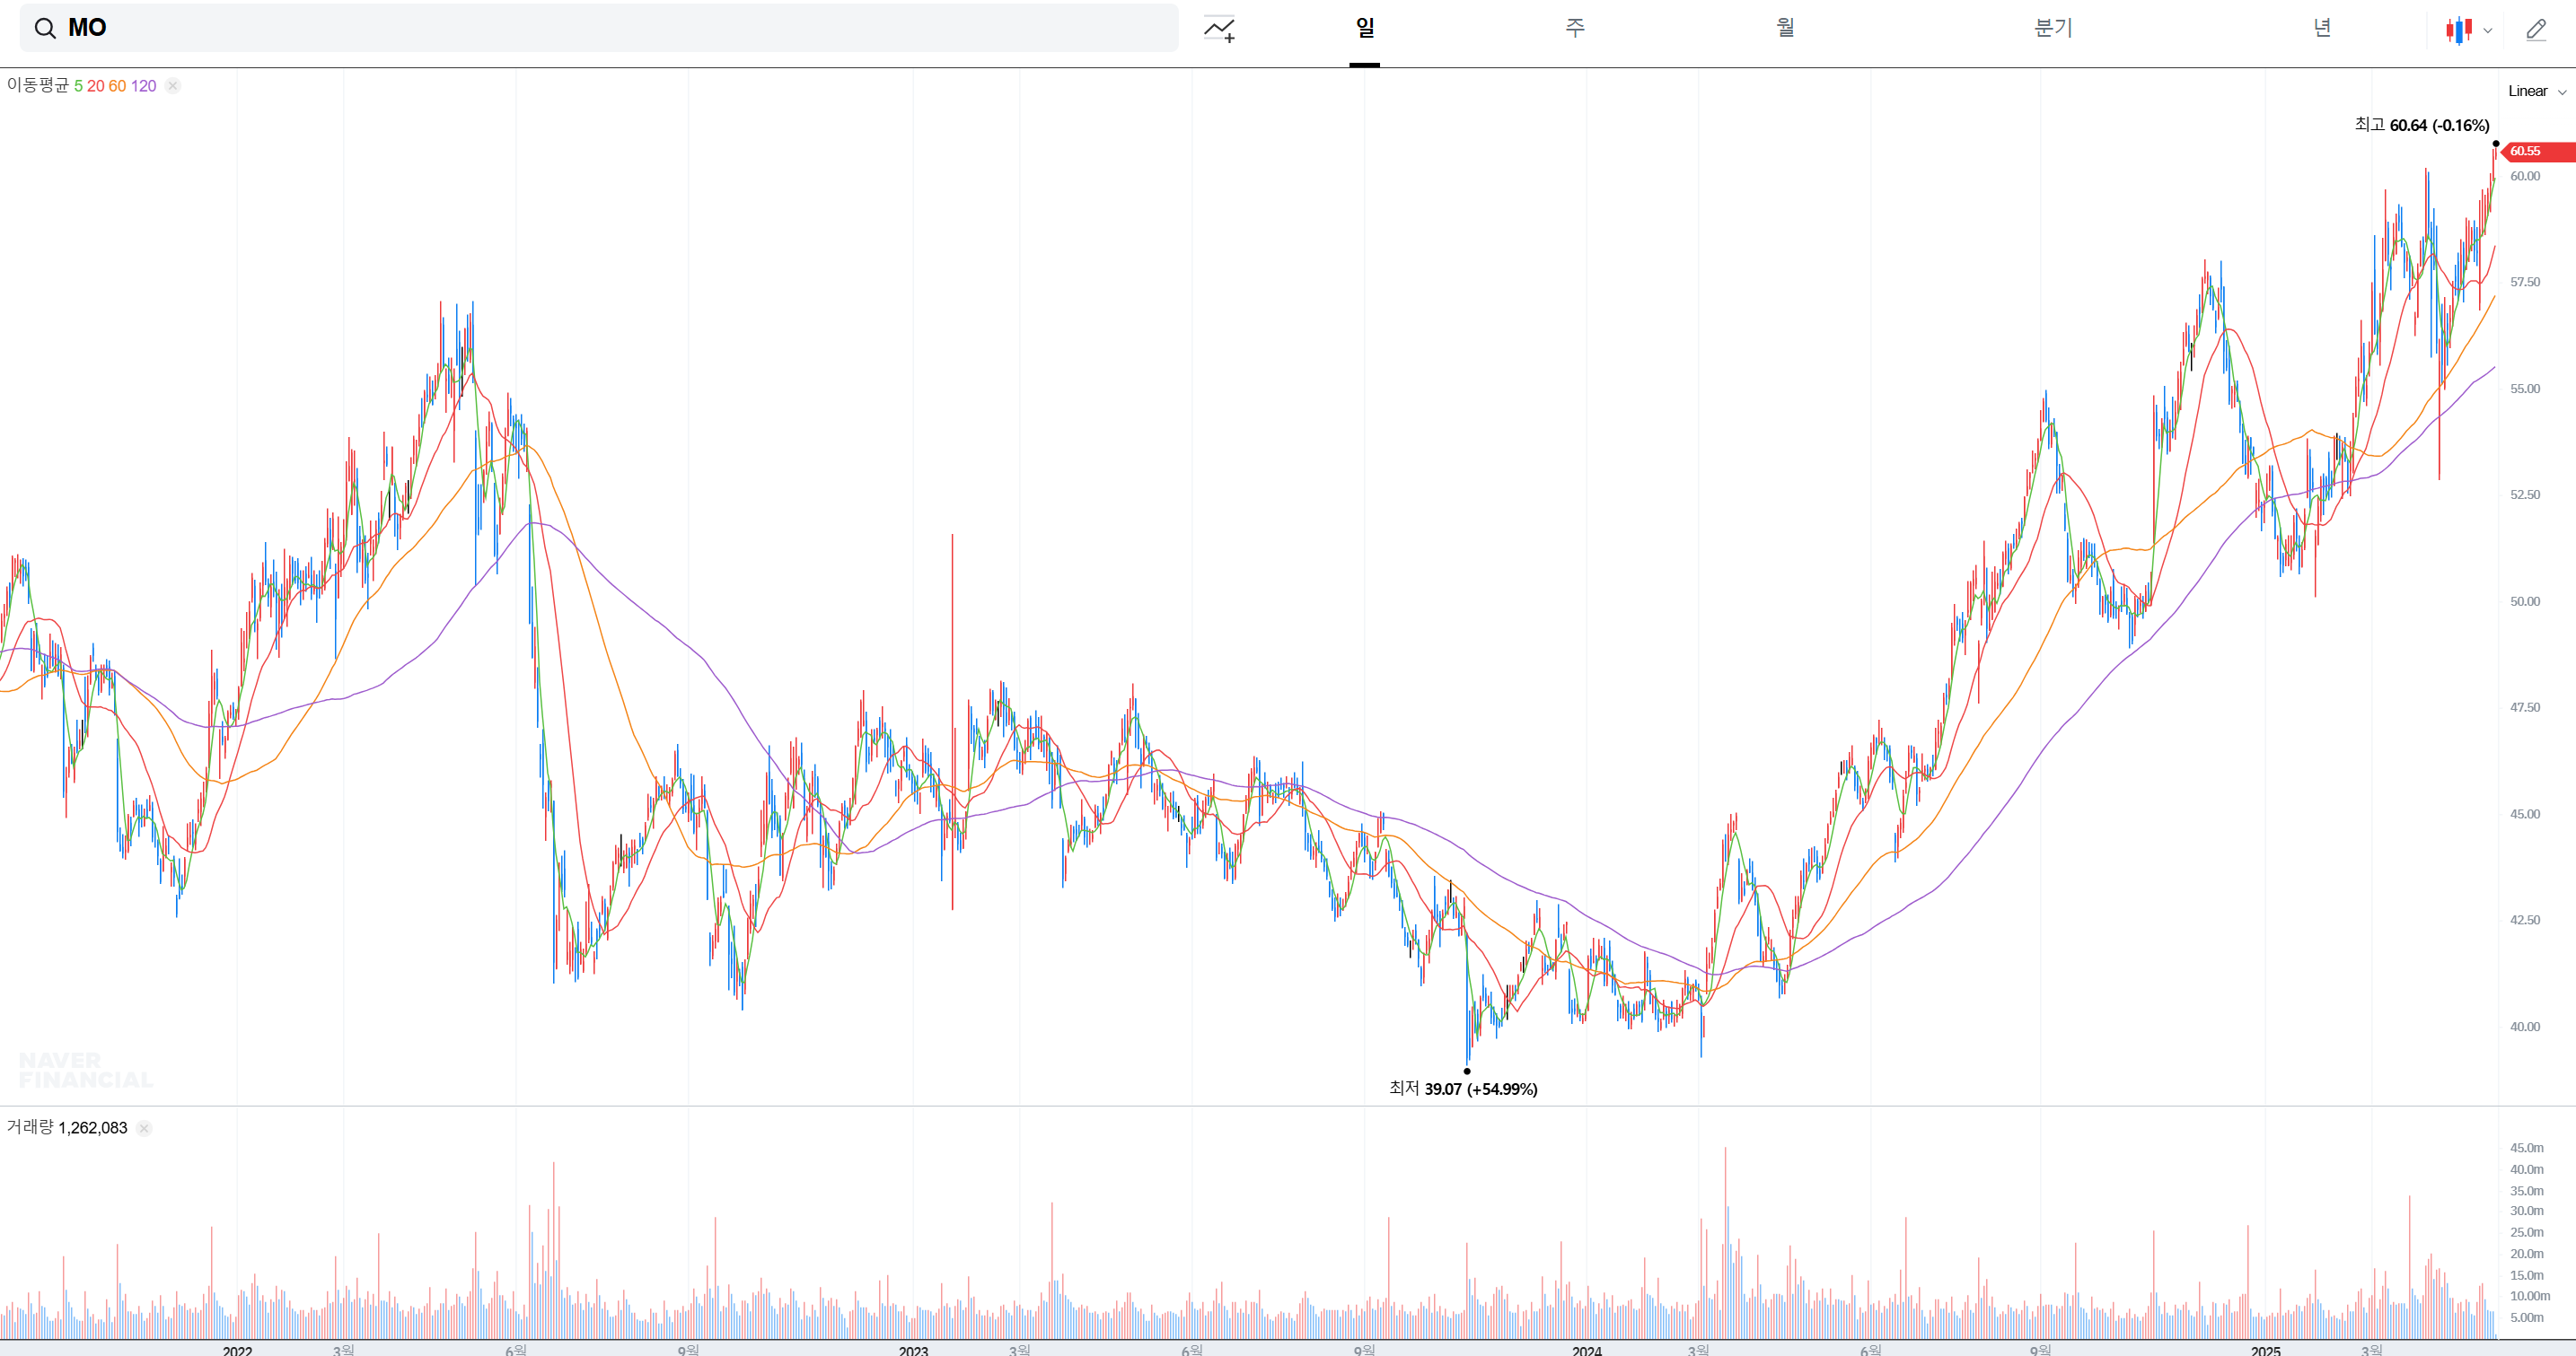Click the MO ticker search field
Viewport: 2576px width, 1356px height.
point(600,28)
